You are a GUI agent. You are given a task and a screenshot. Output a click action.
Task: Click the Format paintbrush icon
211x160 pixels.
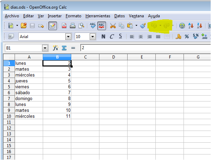[x=143, y=26]
